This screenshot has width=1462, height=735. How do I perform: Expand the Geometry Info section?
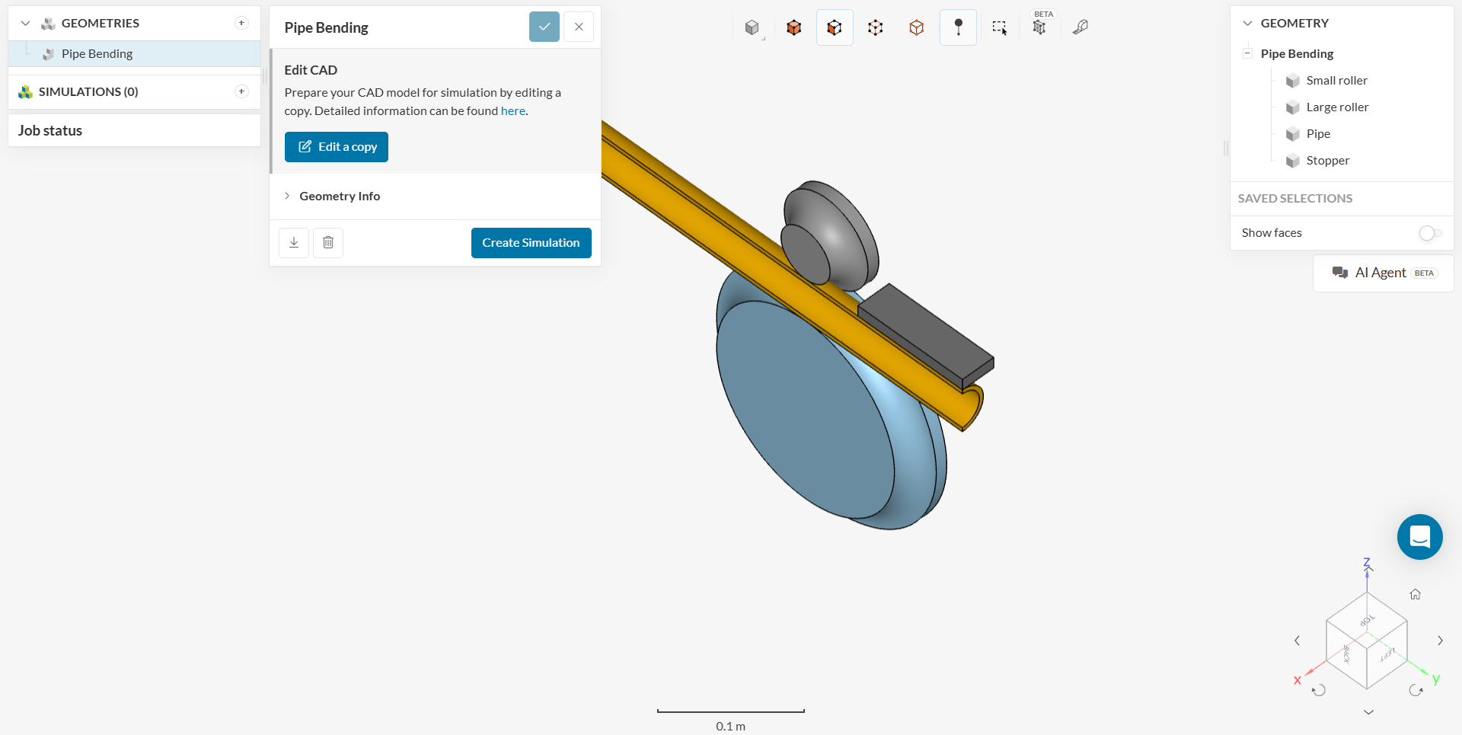click(x=340, y=197)
